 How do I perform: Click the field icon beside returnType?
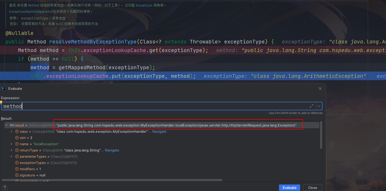pos(17,150)
